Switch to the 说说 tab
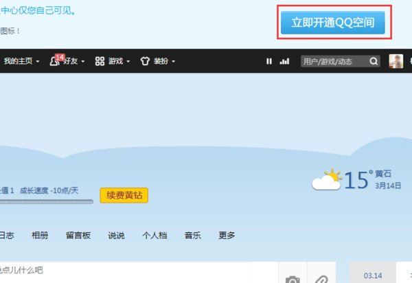The image size is (412, 283). (116, 235)
